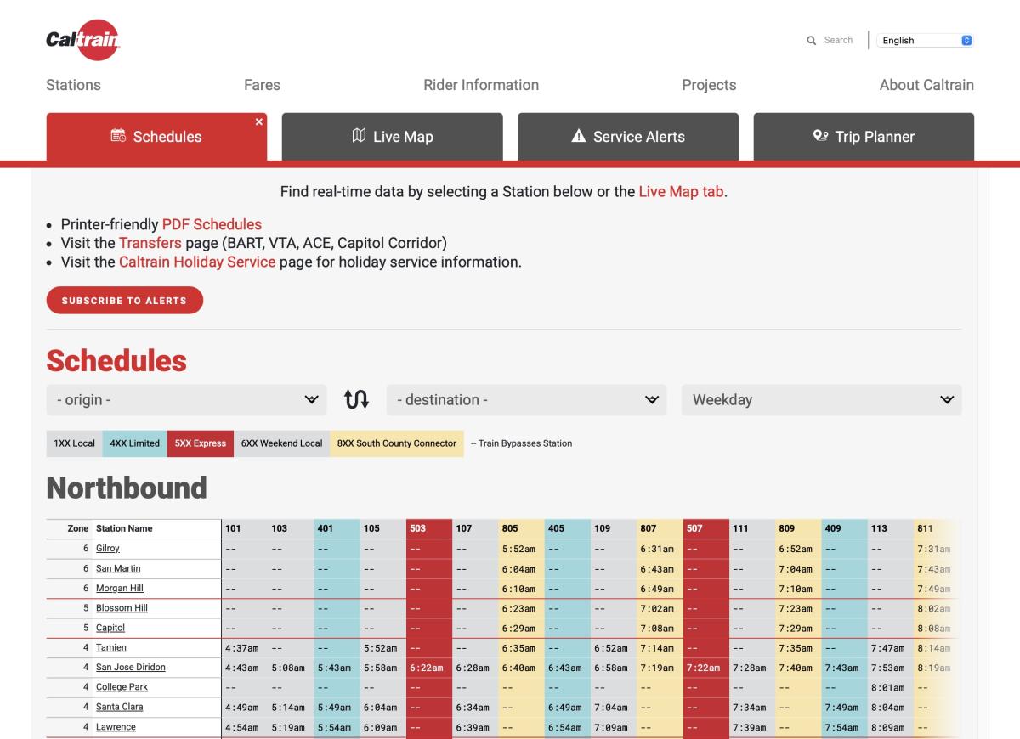Switch to the Live Map tab
Screen dimensions: 1020x739
tap(392, 136)
